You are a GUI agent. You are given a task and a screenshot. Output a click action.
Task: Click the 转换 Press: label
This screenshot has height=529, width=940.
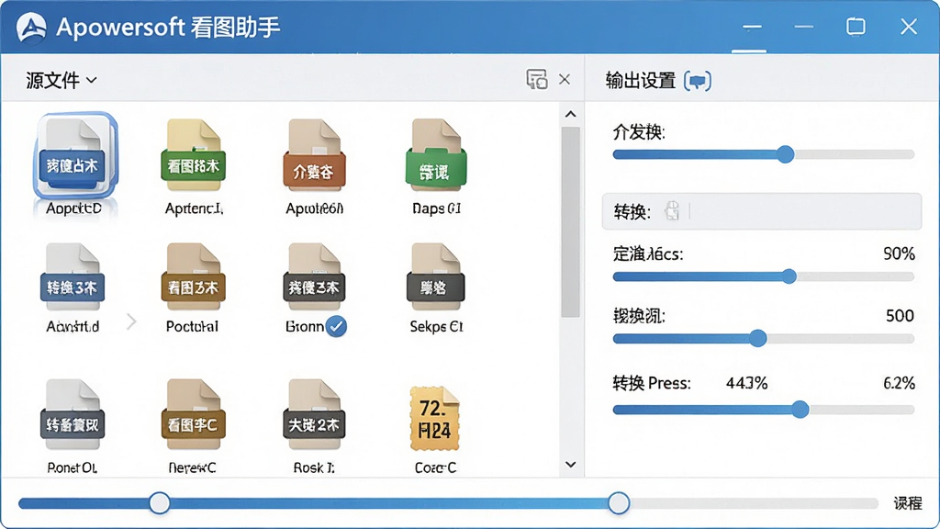[652, 383]
